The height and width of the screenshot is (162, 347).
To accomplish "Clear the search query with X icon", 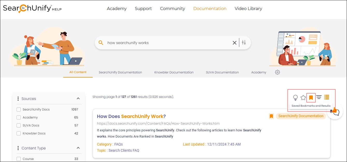I will (235, 43).
